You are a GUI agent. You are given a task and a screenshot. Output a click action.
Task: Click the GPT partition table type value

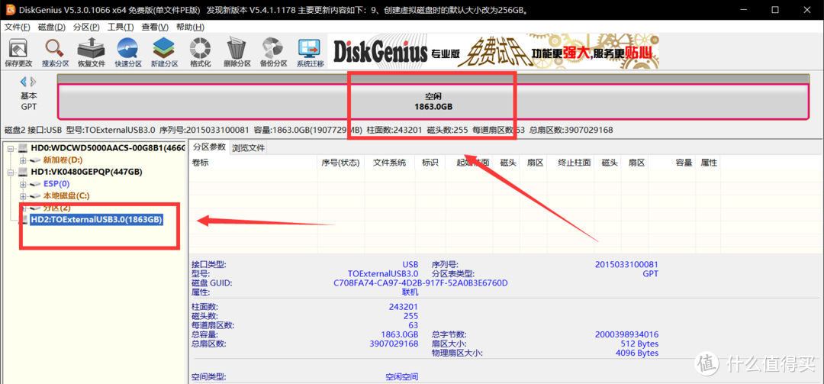coord(650,273)
